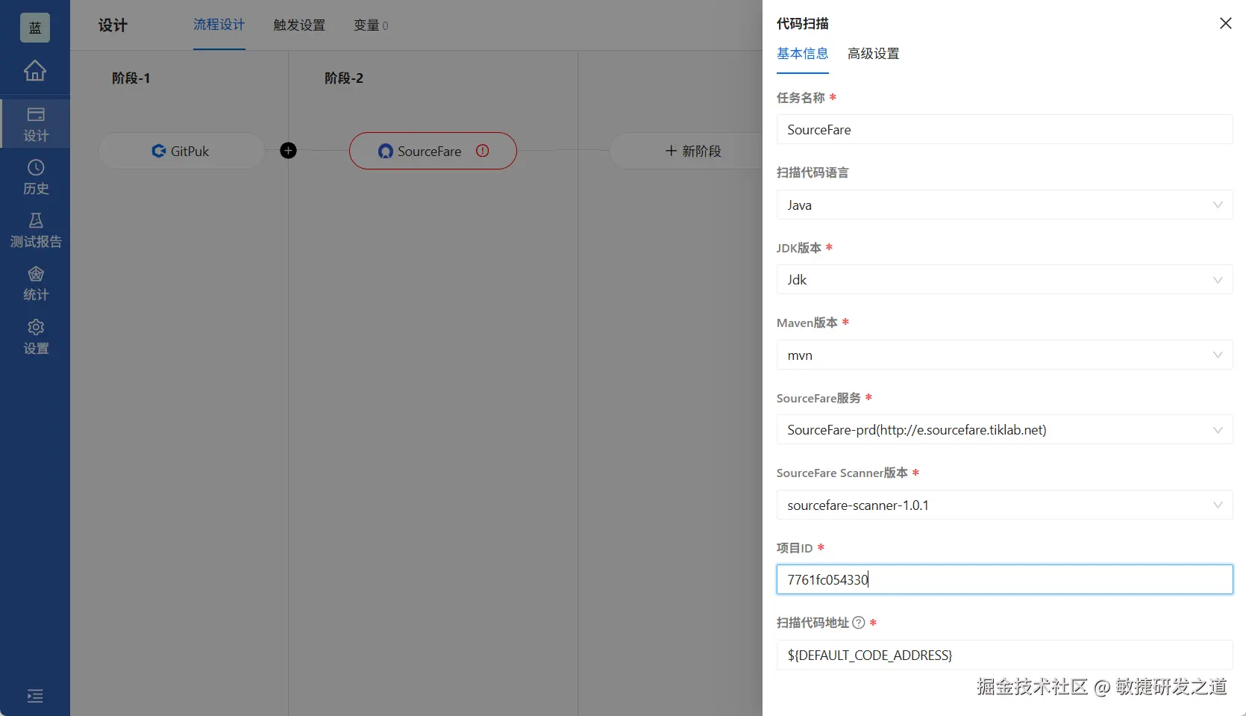Open the Maven版本 mvn dropdown

click(x=1004, y=355)
